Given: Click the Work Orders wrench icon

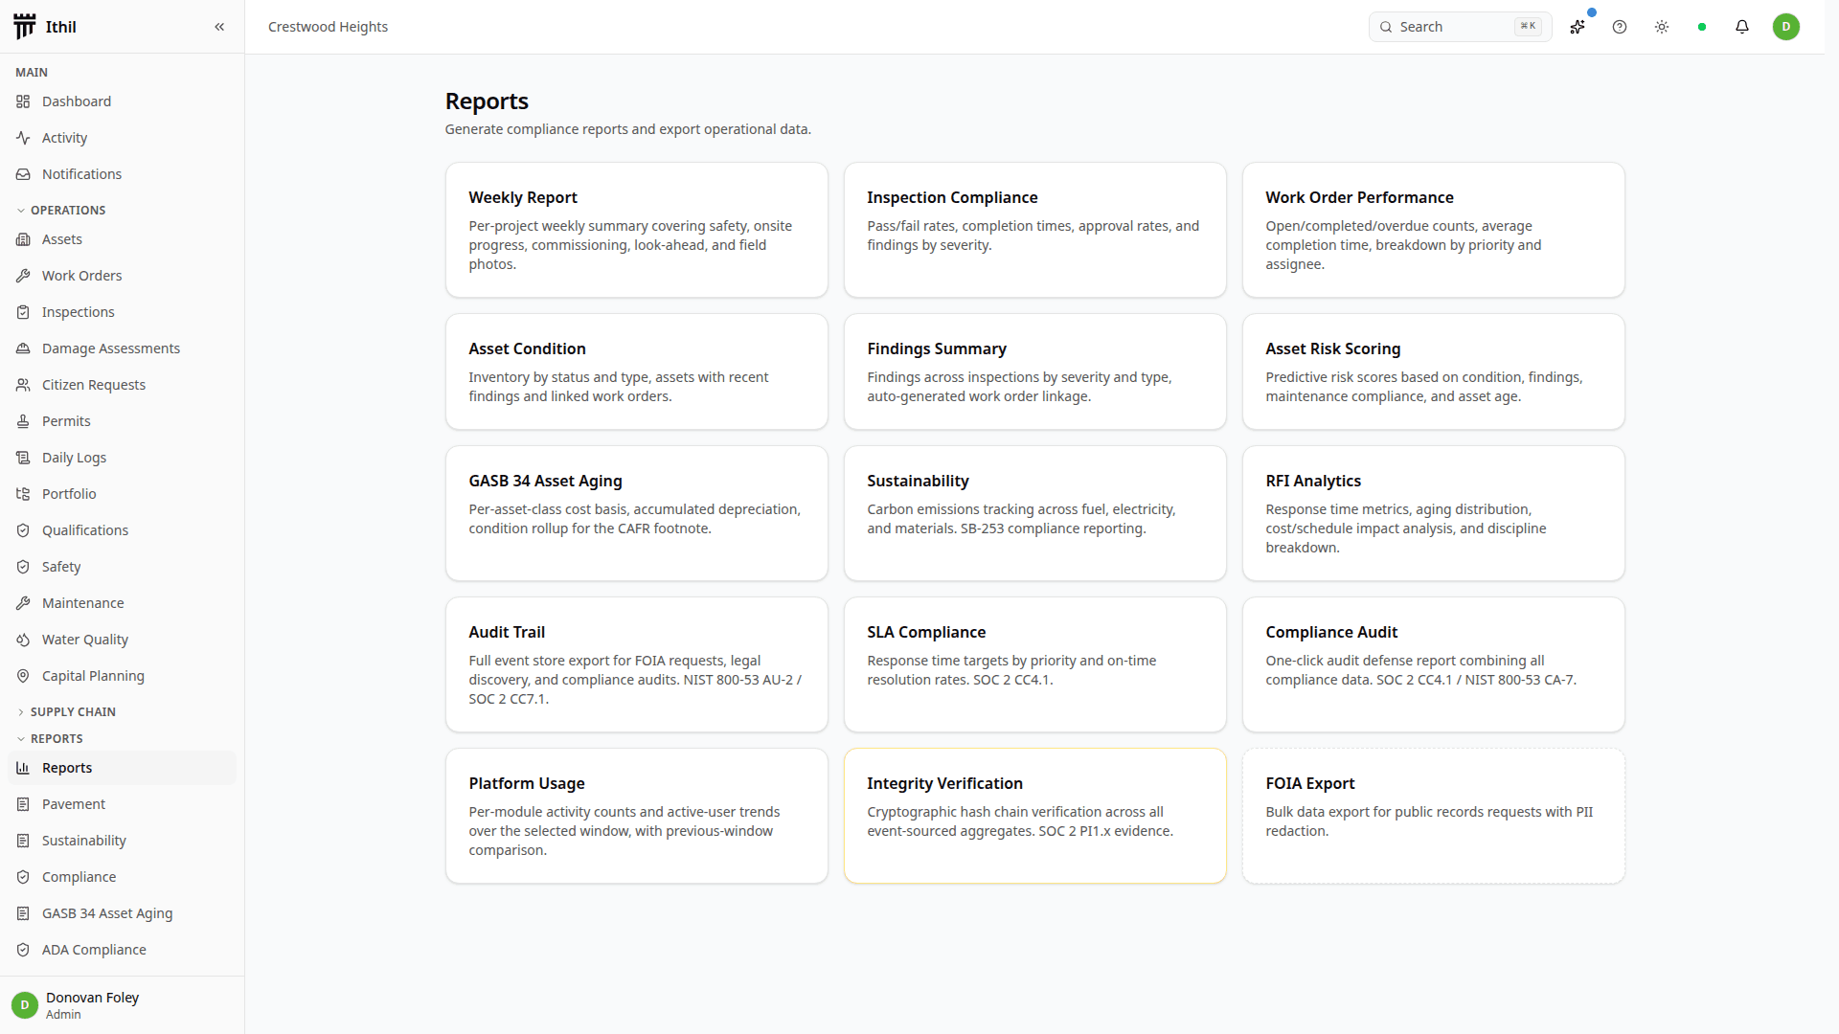Looking at the screenshot, I should pyautogui.click(x=23, y=276).
